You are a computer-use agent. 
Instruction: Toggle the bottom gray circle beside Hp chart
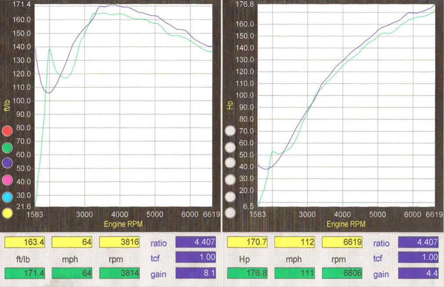click(230, 213)
